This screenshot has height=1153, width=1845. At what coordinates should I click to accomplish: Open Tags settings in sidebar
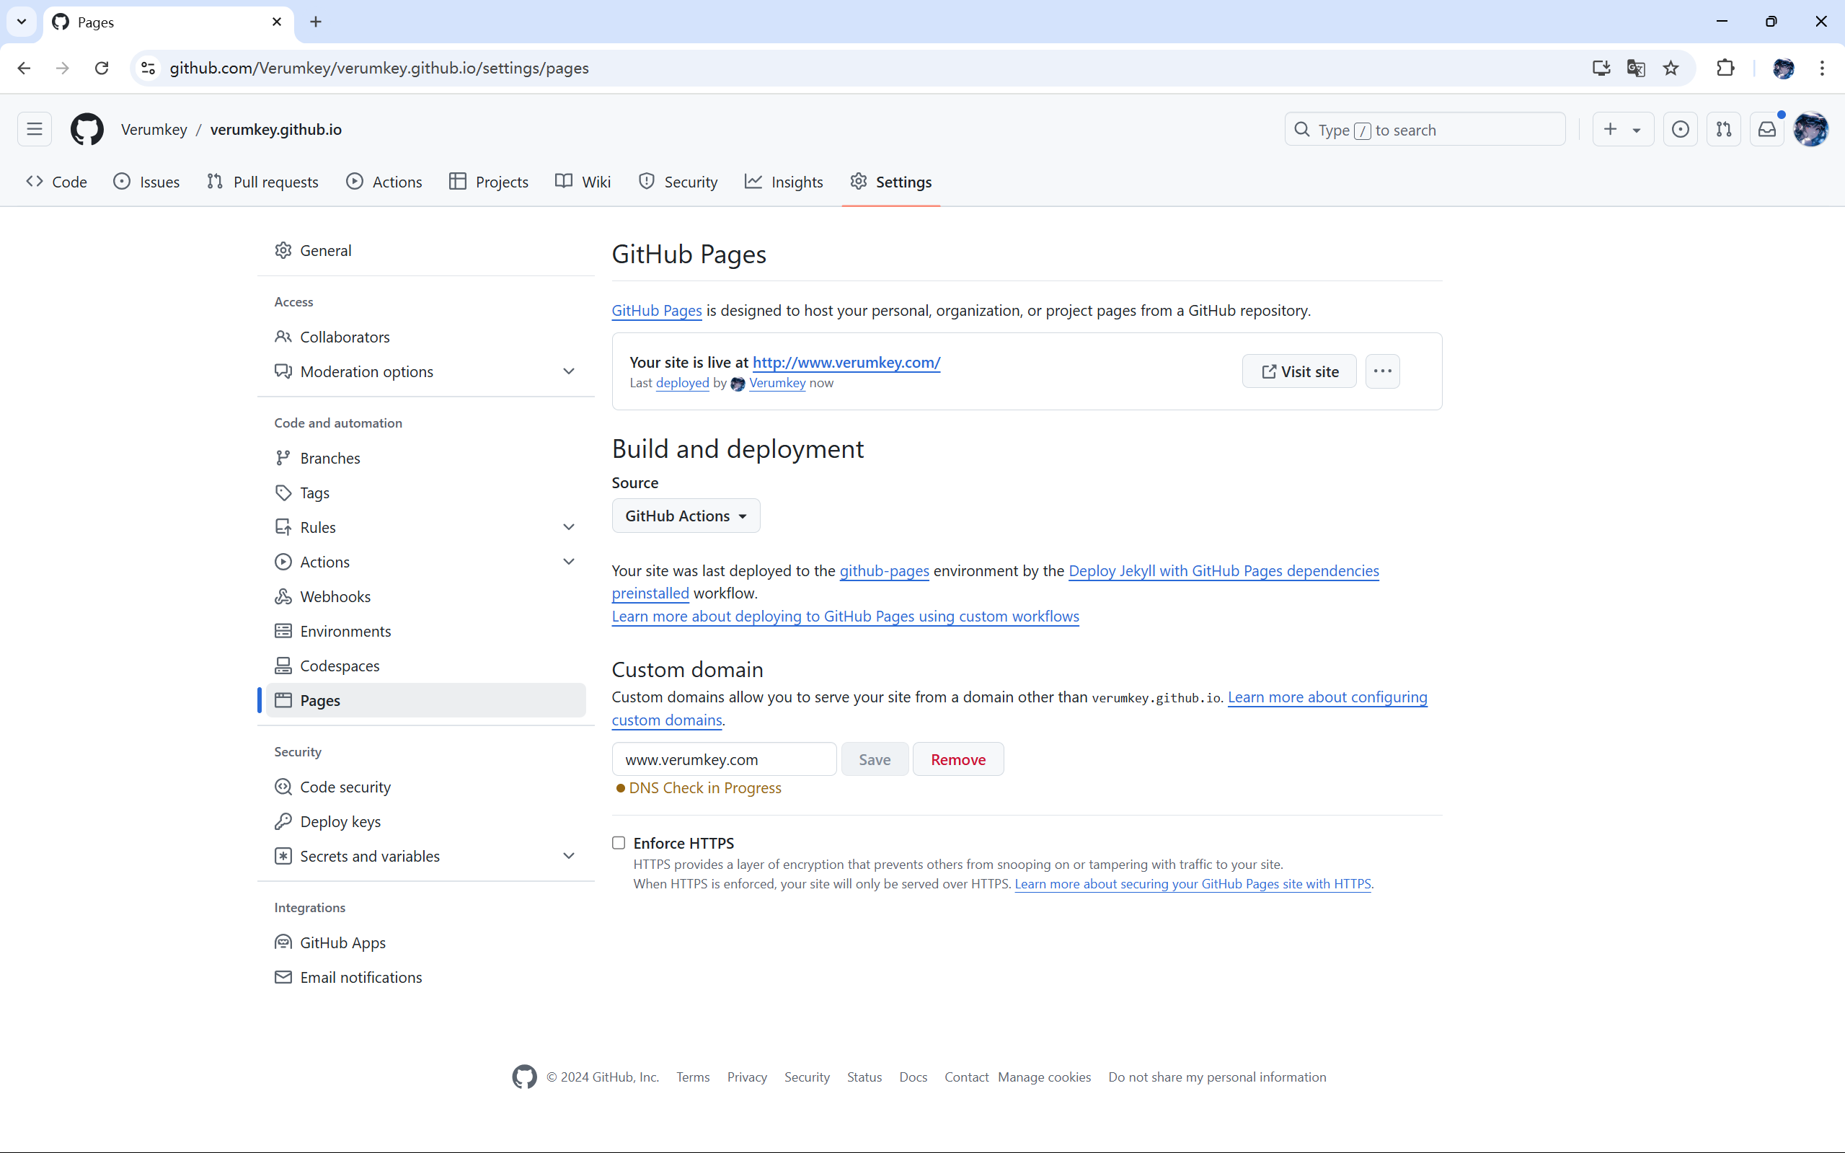425,492
